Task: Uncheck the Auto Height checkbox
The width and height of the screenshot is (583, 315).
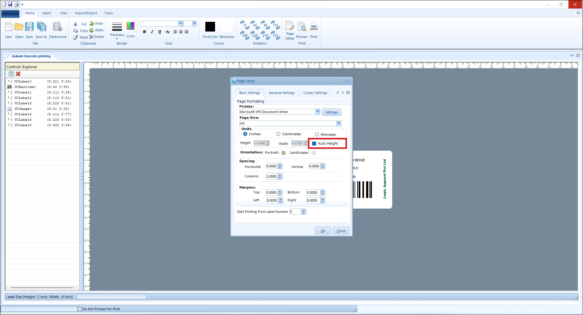Action: coord(314,143)
